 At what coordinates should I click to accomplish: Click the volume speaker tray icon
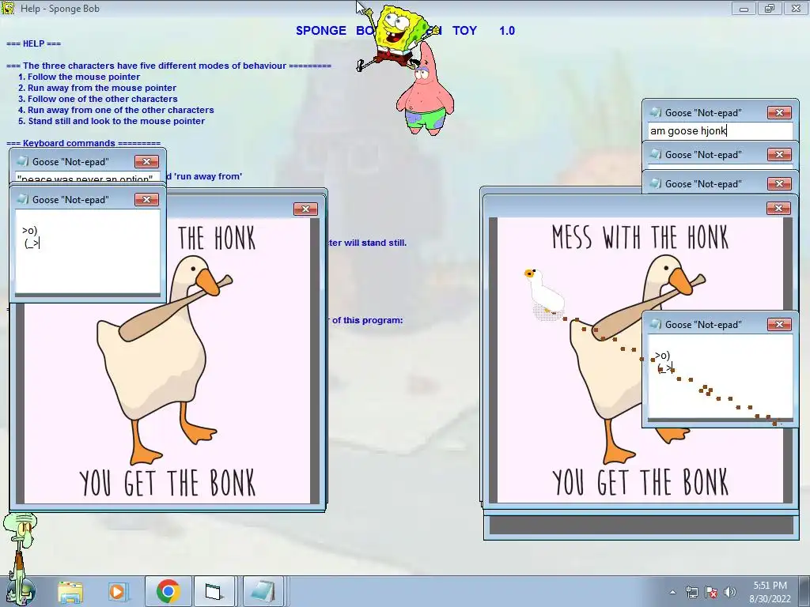pos(729,592)
